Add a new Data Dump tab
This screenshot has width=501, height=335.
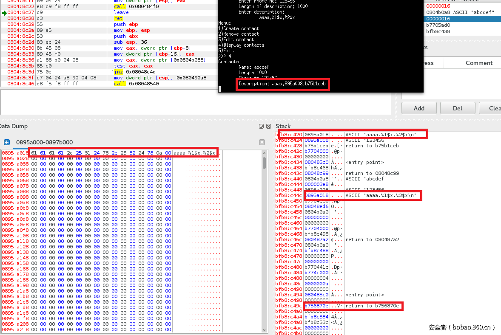click(x=7, y=142)
